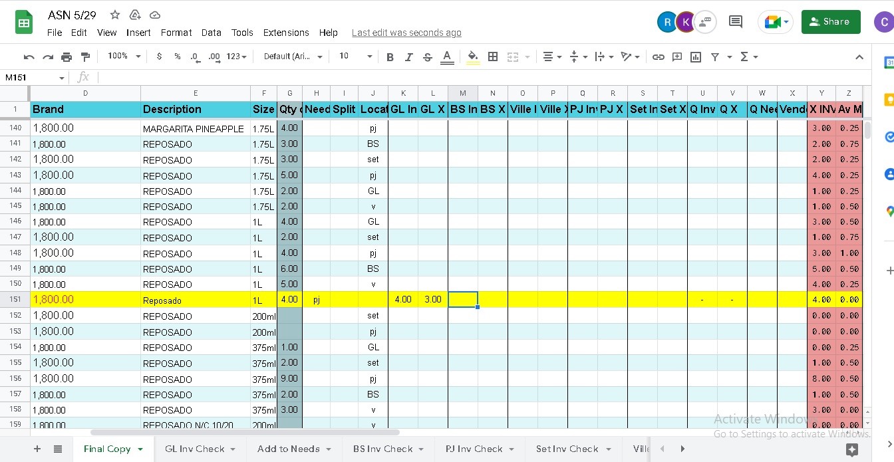Open the Google Sheets home icon
This screenshot has width=894, height=462.
tap(24, 23)
